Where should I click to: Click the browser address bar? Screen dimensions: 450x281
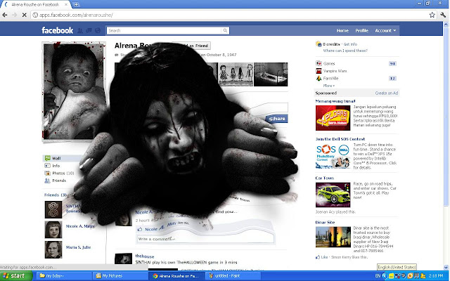(230, 15)
